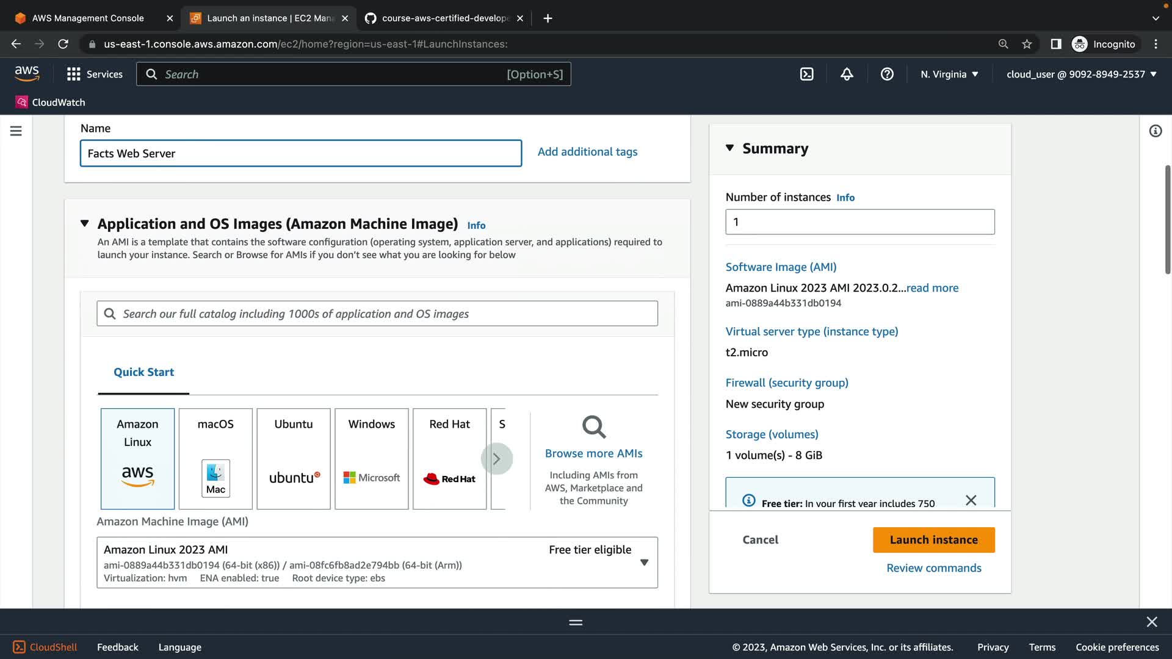Open CloudShell icon in top navigation bar
1172x659 pixels.
806,74
